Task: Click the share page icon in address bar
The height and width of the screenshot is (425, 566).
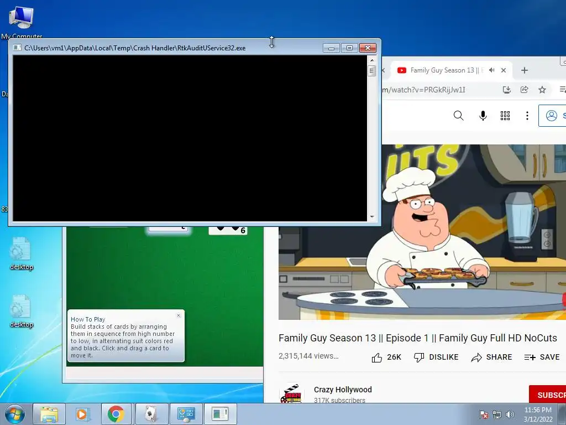Action: point(525,90)
